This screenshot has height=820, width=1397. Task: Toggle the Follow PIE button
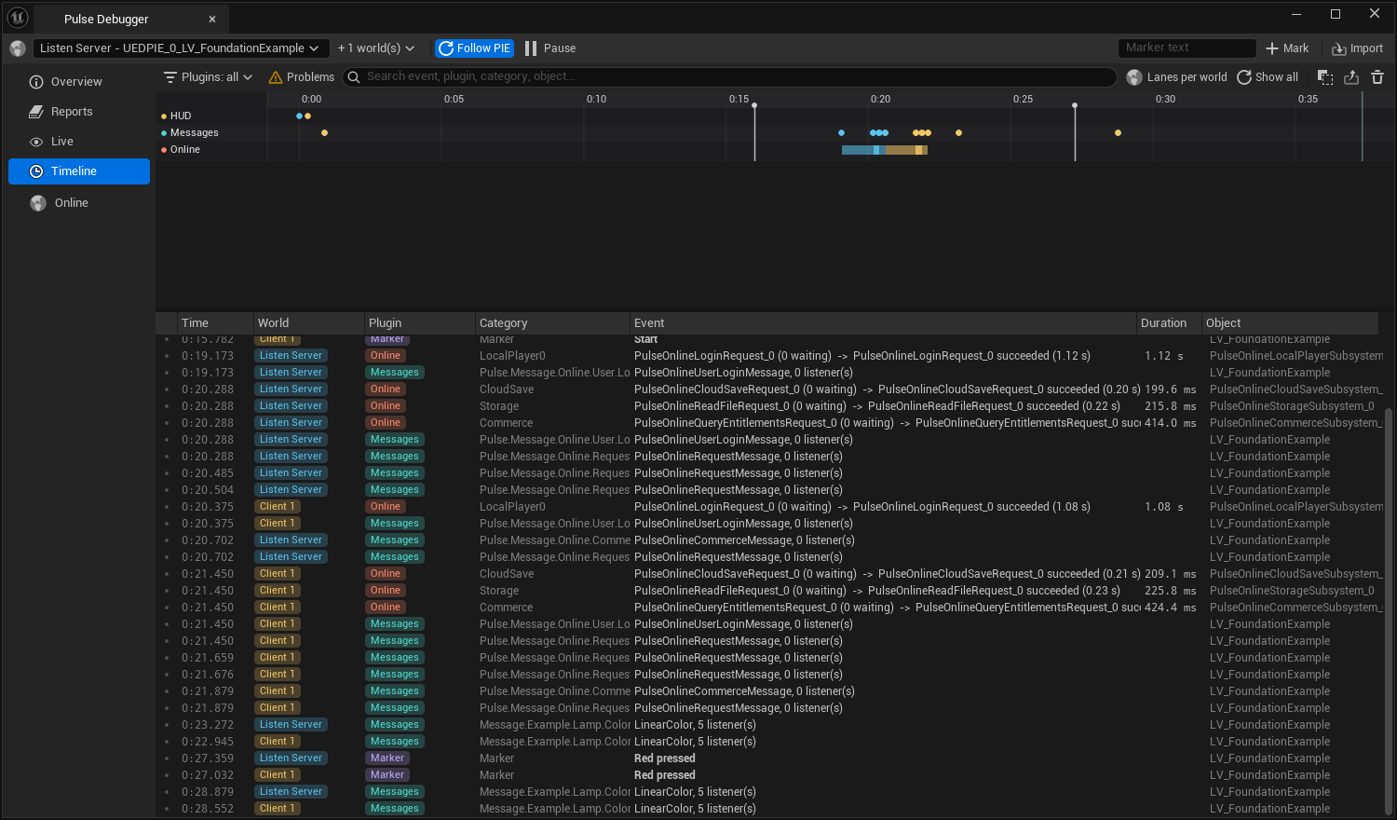click(475, 48)
